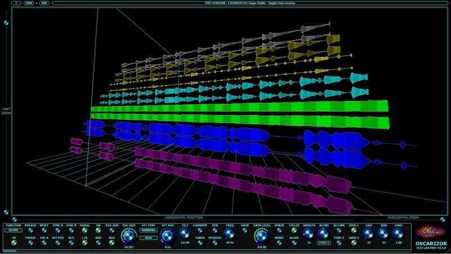Click the 1600 width field
This screenshot has height=254, width=451.
pos(29,3)
